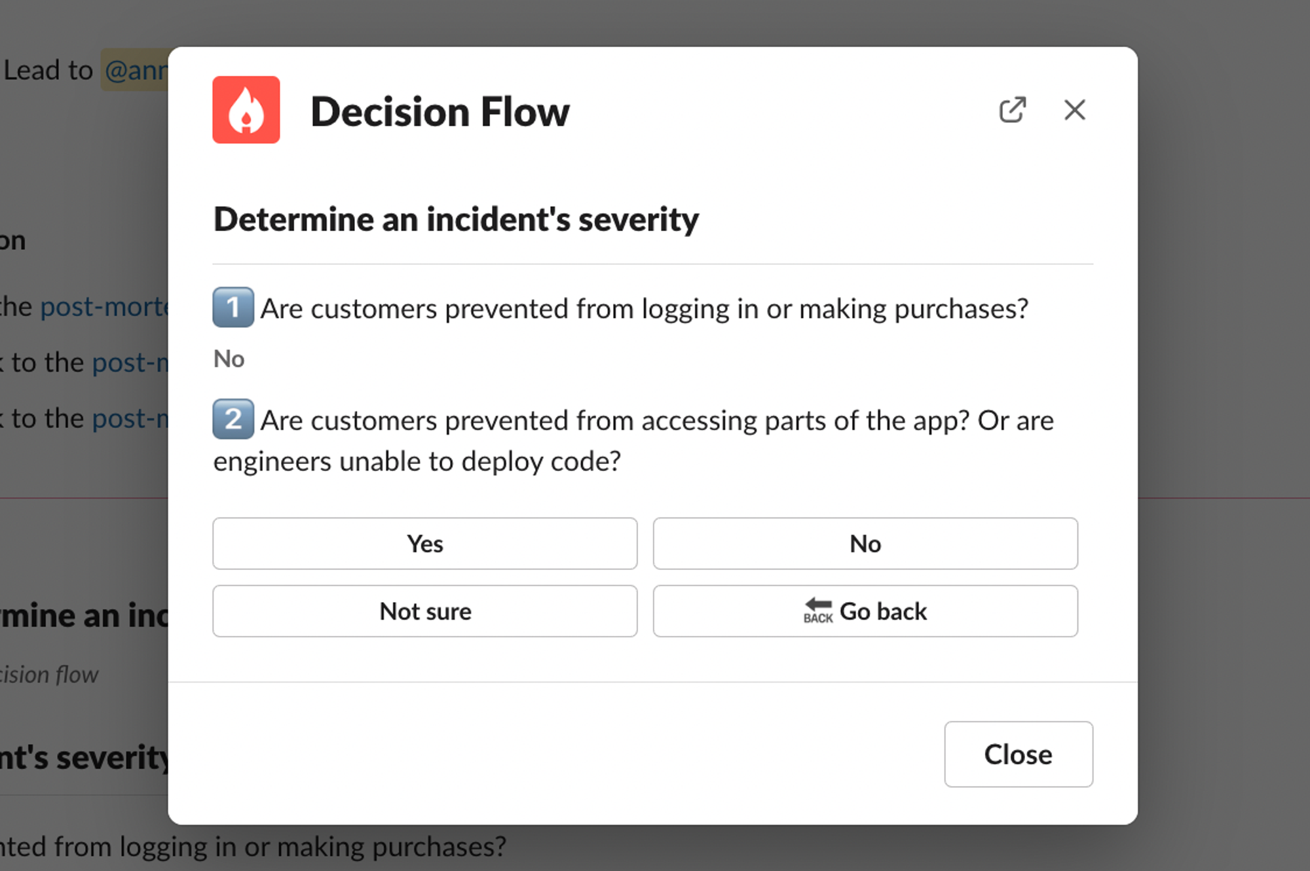Click the Decision Flow title text
The image size is (1310, 871).
(440, 112)
